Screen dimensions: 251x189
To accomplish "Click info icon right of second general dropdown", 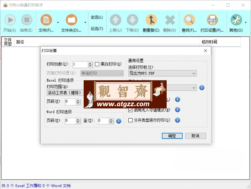I will click(202, 88).
